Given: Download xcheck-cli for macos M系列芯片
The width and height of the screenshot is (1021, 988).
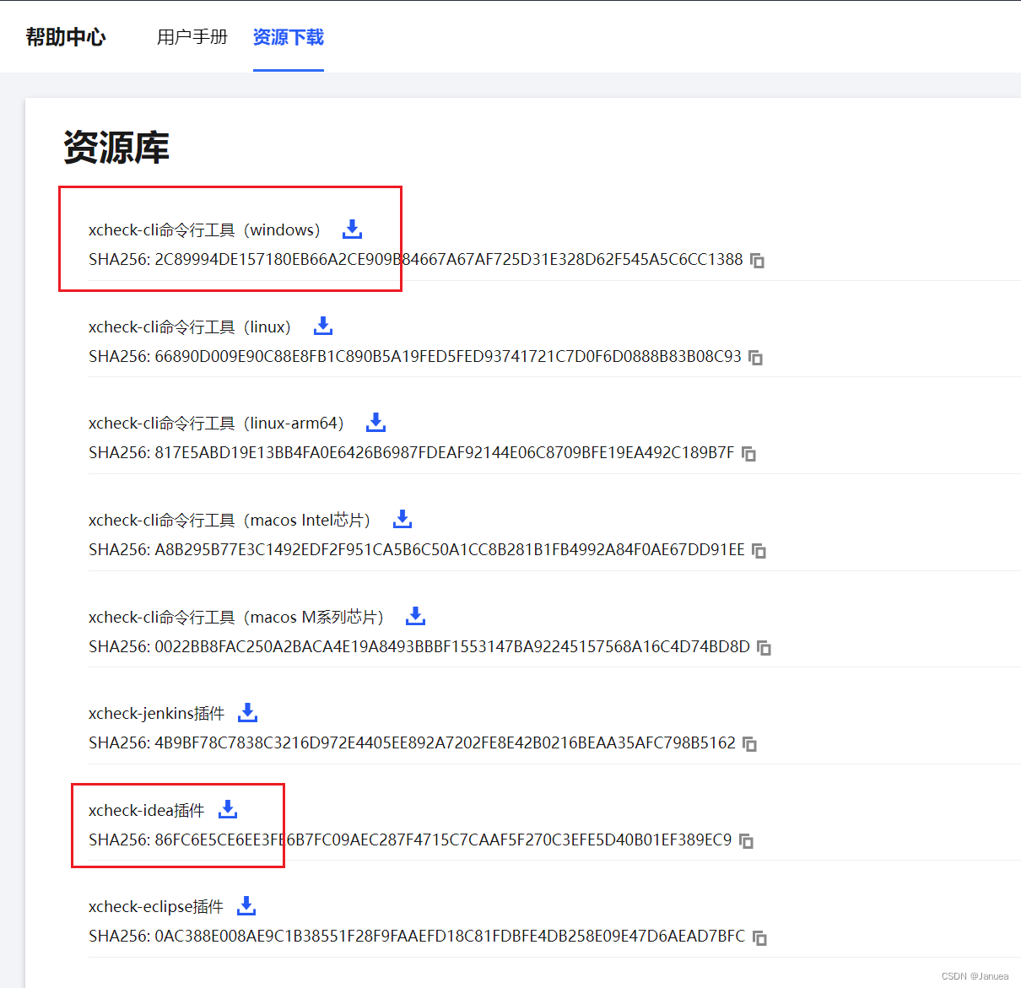Looking at the screenshot, I should (414, 615).
